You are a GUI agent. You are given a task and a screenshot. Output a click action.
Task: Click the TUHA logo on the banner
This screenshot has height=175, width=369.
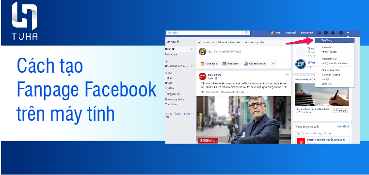click(24, 21)
